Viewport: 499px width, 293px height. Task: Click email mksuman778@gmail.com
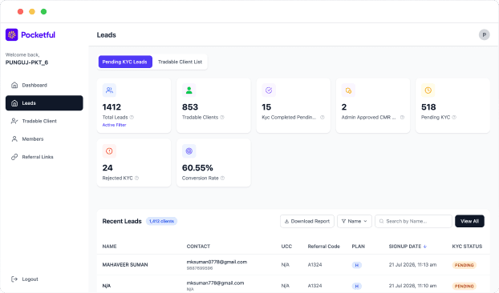(x=215, y=283)
